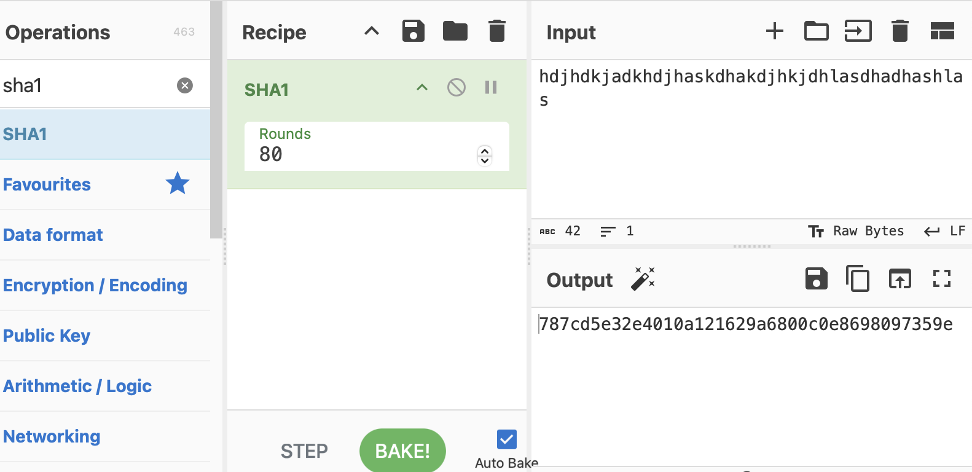Open the Encryption / Encoding category
972x472 pixels.
95,285
